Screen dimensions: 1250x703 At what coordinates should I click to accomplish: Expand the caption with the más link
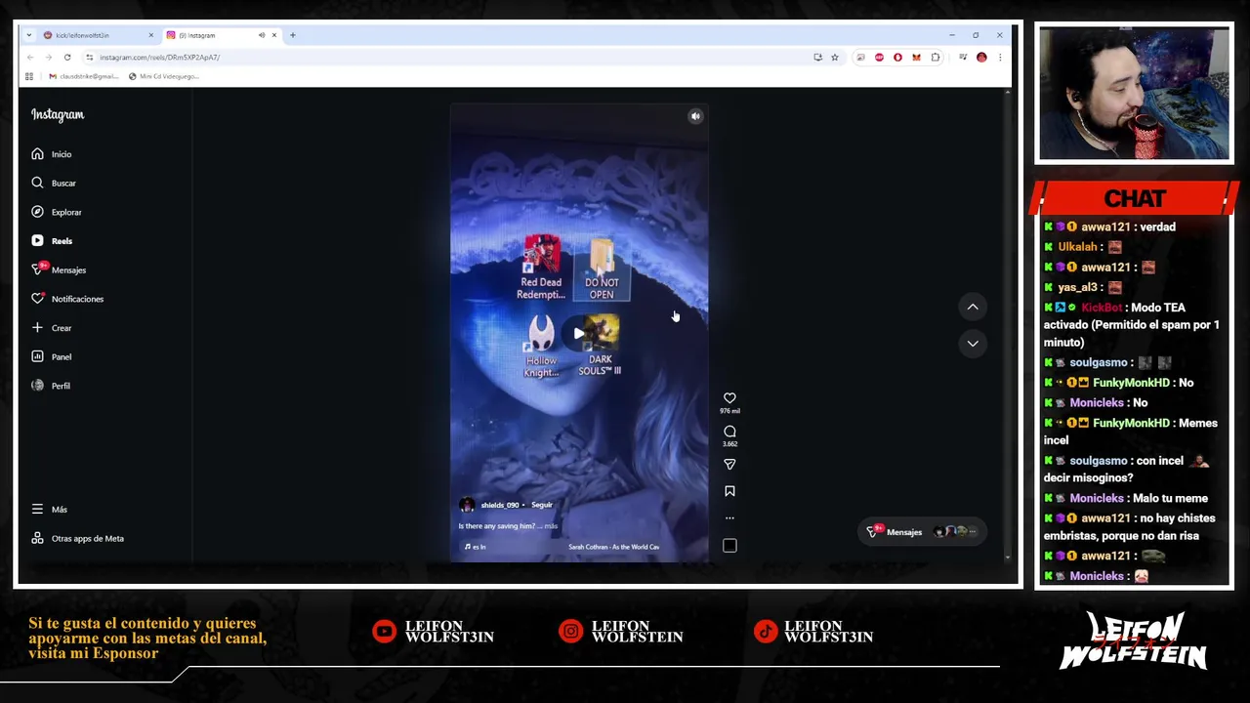(x=551, y=526)
